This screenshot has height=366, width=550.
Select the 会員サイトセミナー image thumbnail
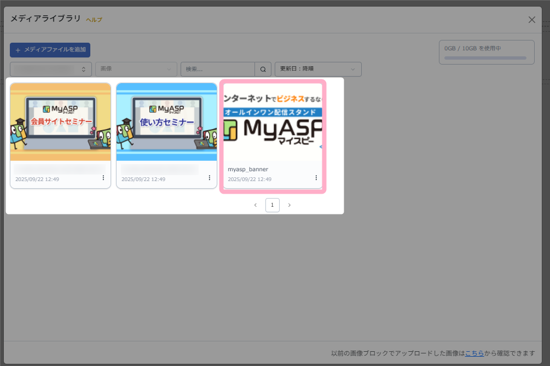[x=60, y=121]
